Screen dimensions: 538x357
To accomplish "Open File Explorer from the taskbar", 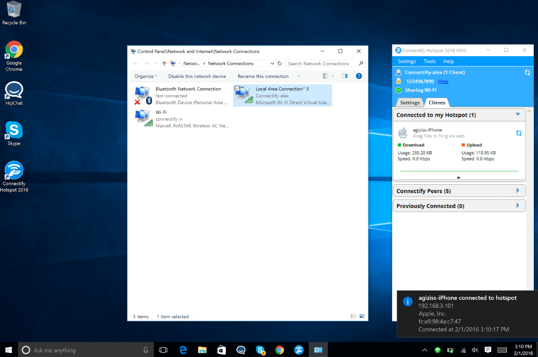I will [202, 350].
